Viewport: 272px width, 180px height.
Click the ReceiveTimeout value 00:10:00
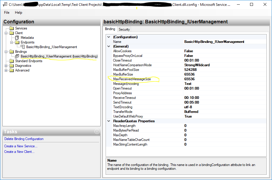tap(225, 98)
